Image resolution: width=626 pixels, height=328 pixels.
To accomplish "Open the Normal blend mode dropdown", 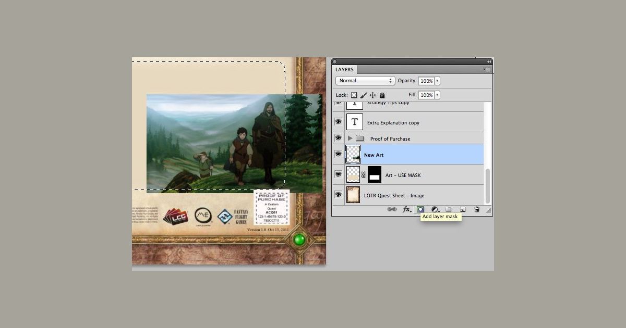I will pyautogui.click(x=365, y=81).
